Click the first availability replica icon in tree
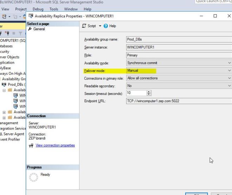Image resolution: width=232 pixels, height=195 pixels. pos(15,95)
